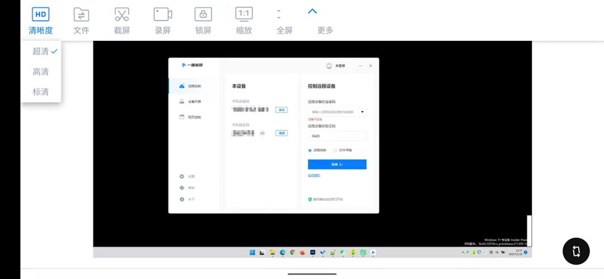Enter 全屏 fullscreen mode

(285, 21)
